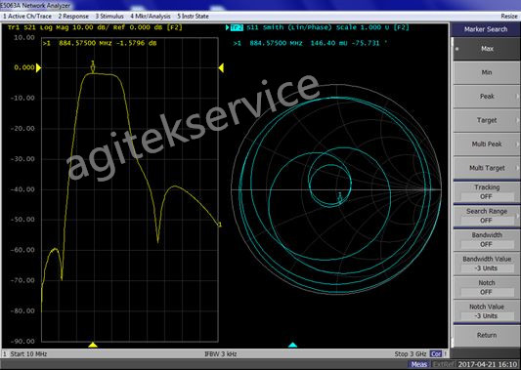Click the Return softkey

pos(487,336)
